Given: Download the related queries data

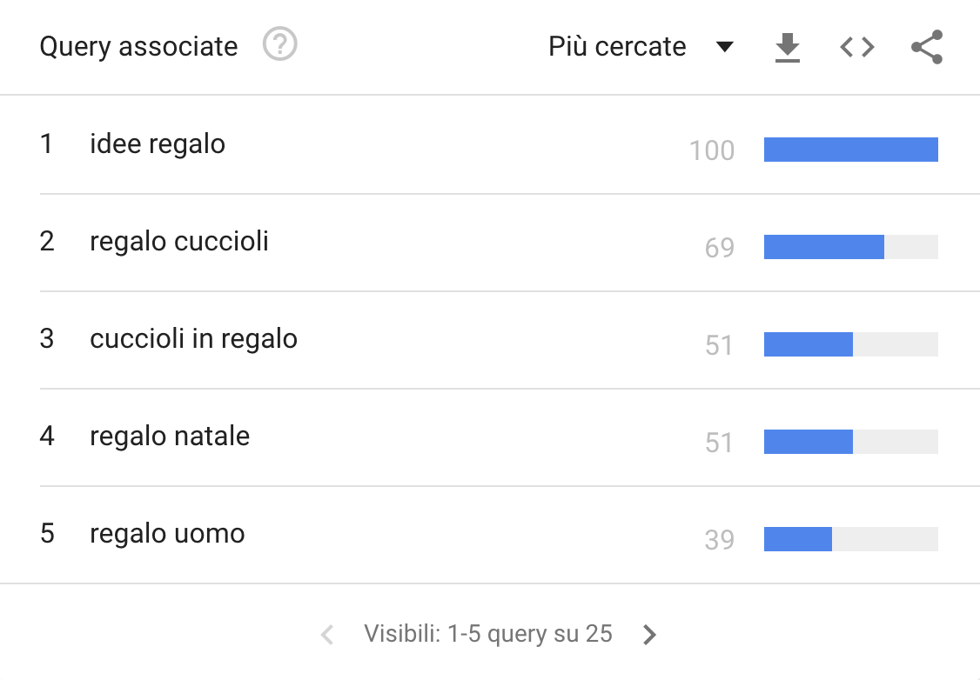Looking at the screenshot, I should coord(786,47).
